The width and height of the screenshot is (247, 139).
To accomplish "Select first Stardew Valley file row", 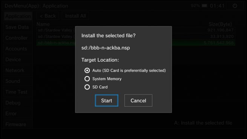I will pos(136,30).
